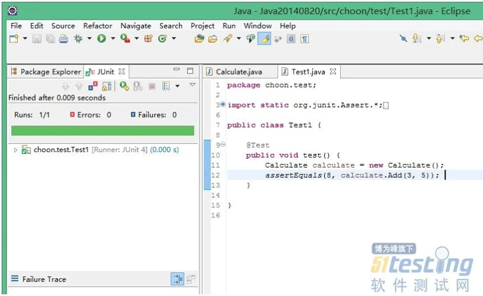483x296 pixels.
Task: Open the Next Annotation dropdown arrow
Action: pos(429,38)
